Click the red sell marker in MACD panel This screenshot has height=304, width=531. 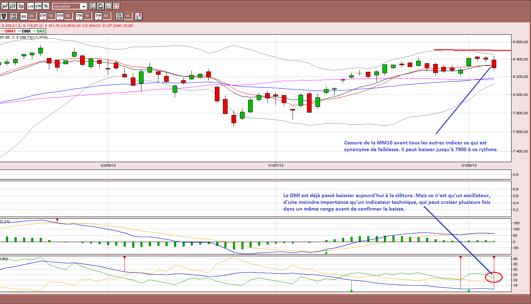point(57,220)
